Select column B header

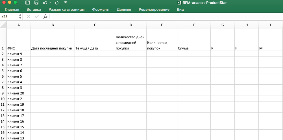coord(53,25)
